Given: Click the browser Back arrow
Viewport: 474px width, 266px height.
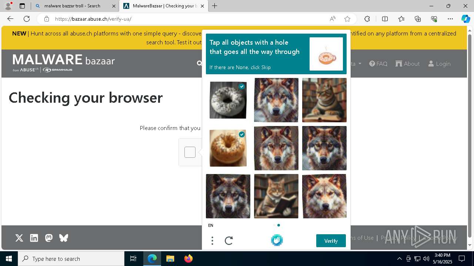Looking at the screenshot, I should pos(10,19).
